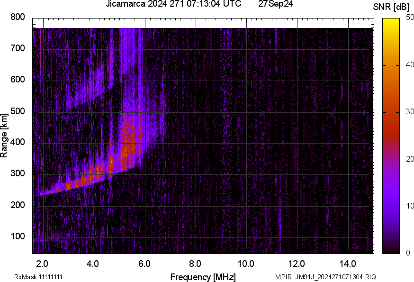Click the SNR colorbar gradient

[x=391, y=136]
